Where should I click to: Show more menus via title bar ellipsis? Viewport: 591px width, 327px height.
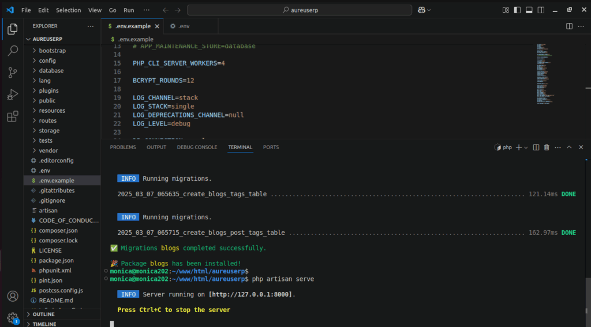click(x=146, y=10)
